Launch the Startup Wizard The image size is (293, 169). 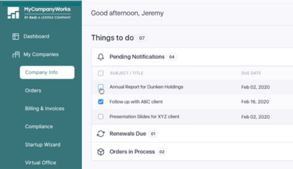point(43,145)
